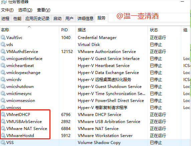191x146 pixels.
Task: Switch to the 性能 tab
Action: point(17,19)
